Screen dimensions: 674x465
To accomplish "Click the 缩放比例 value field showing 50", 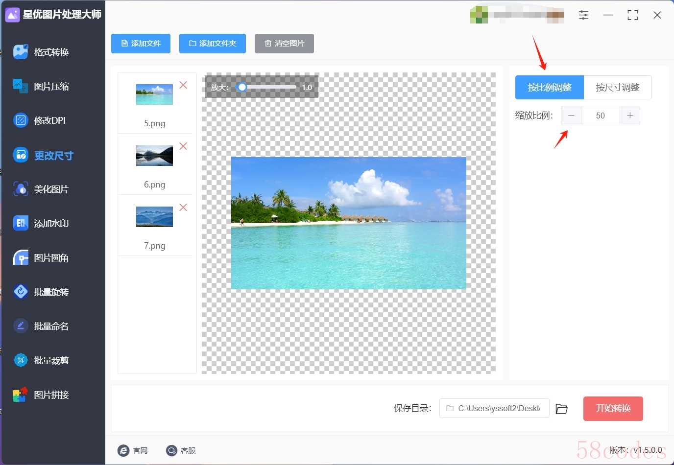I will click(x=601, y=116).
